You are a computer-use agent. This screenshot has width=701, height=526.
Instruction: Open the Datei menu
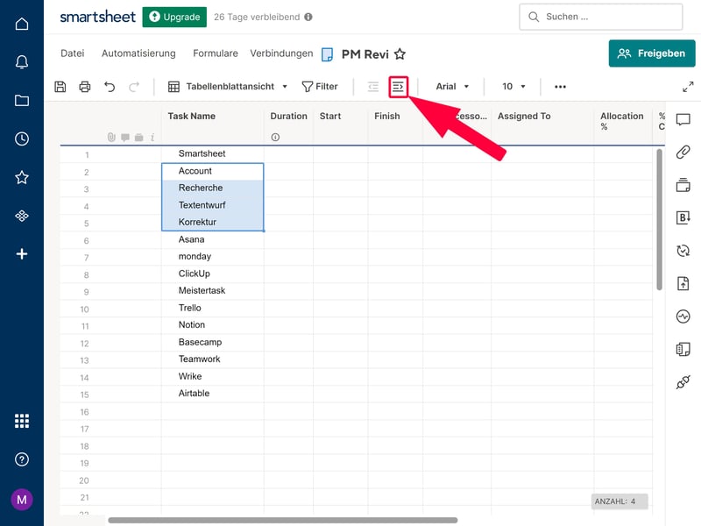pos(73,53)
